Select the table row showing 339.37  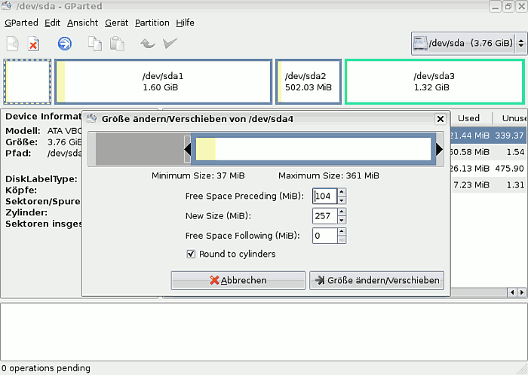tap(488, 136)
